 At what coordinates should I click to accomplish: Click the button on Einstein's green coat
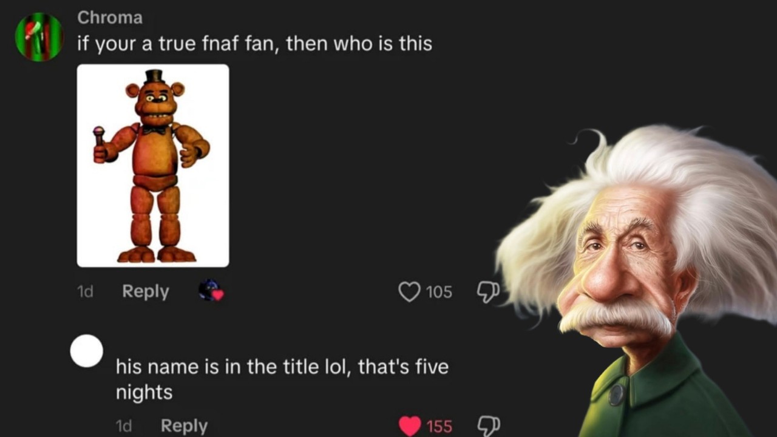(616, 395)
